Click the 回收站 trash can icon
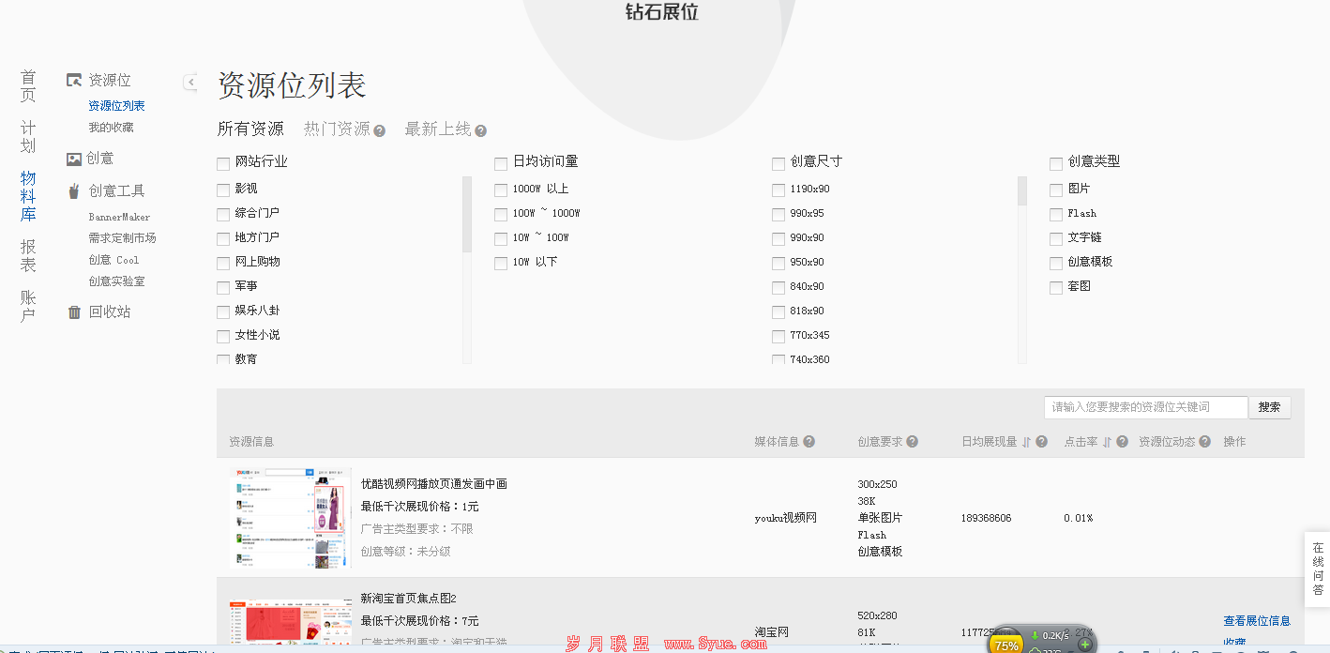The image size is (1330, 653). [x=74, y=312]
